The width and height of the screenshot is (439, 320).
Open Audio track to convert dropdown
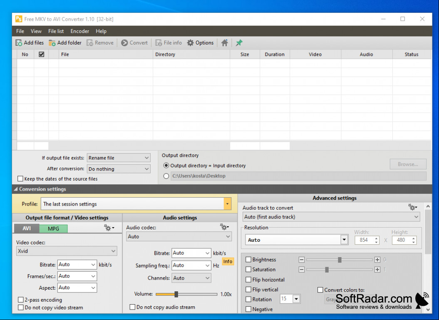pyautogui.click(x=331, y=217)
